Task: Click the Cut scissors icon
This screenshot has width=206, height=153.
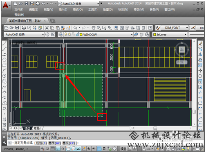Action: tap(47, 28)
